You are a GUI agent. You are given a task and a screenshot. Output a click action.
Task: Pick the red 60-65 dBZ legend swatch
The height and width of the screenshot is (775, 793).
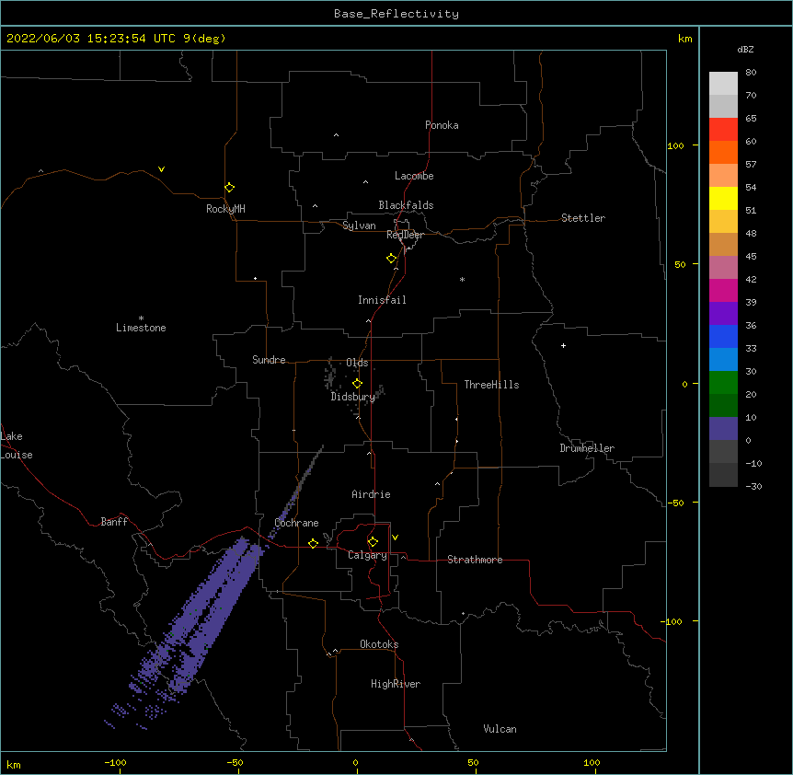point(723,130)
